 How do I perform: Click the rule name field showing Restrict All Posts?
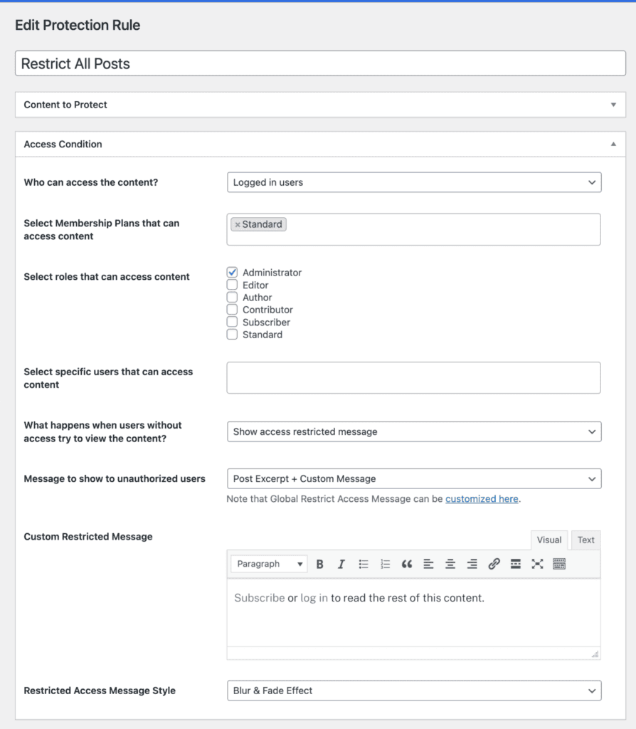[x=320, y=63]
